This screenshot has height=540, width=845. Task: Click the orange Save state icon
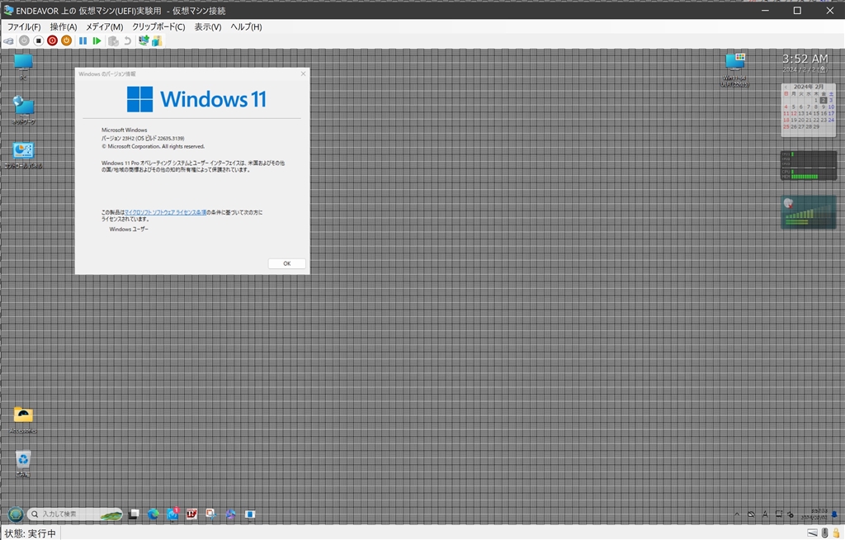66,41
